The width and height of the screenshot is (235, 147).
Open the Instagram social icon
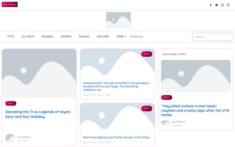coord(222,5)
